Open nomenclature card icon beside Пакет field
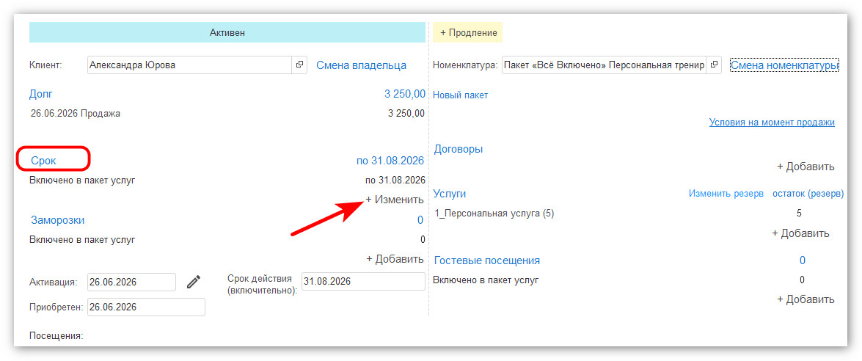Image resolution: width=862 pixels, height=361 pixels. (714, 65)
